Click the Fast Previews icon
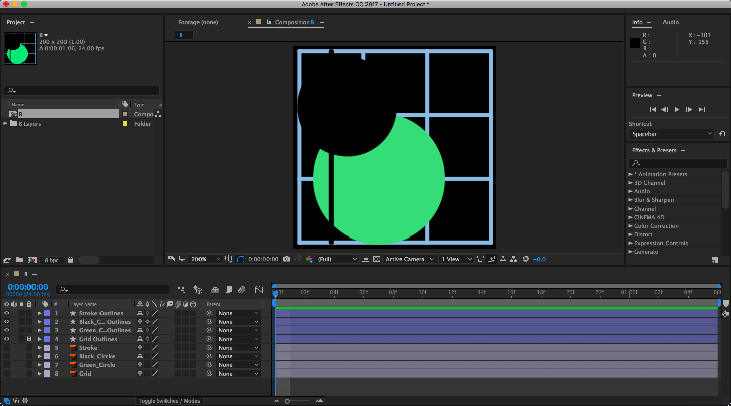This screenshot has width=731, height=406. coord(491,259)
